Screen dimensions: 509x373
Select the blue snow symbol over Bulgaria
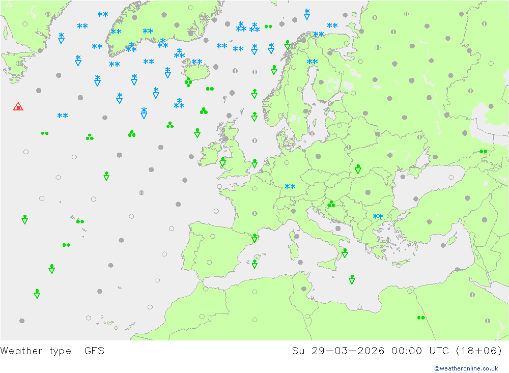pos(378,216)
